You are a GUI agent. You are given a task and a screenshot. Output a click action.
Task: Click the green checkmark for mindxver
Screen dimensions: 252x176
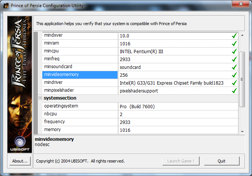tap(234, 36)
